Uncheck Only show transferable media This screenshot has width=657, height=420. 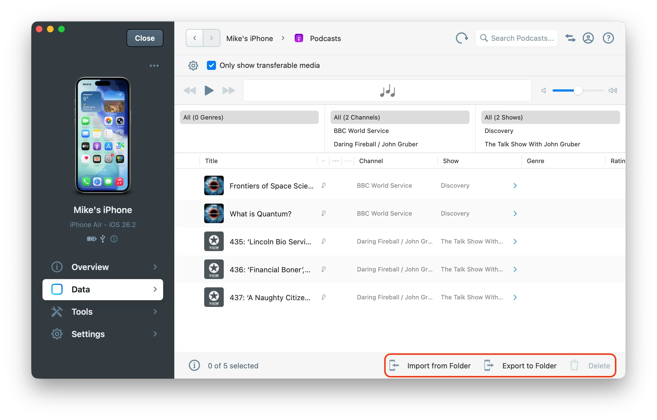tap(211, 65)
